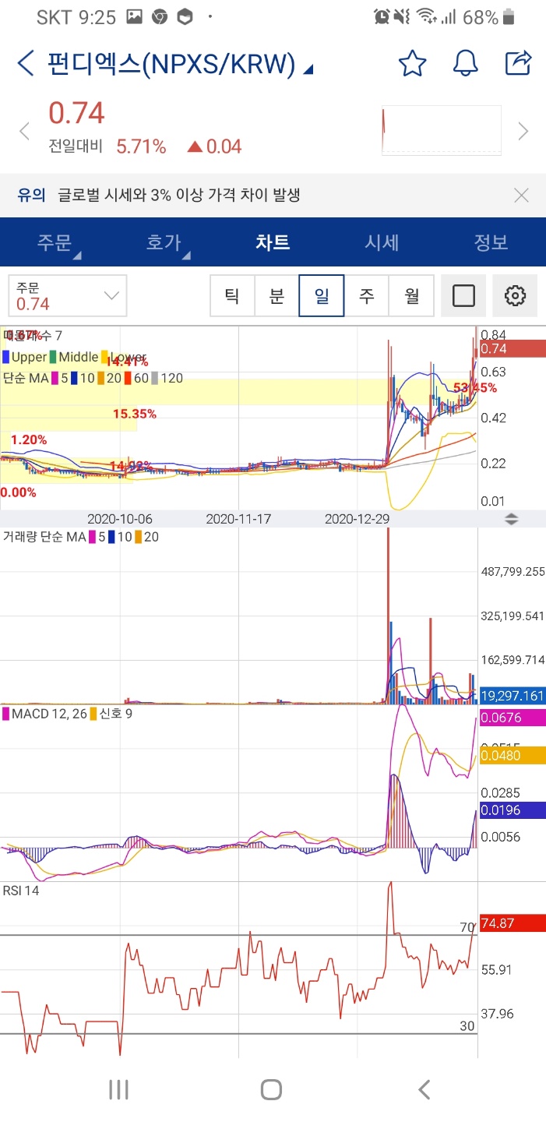Viewport: 546px width, 1122px height.
Task: Tap the Android back button
Action: tap(424, 1089)
